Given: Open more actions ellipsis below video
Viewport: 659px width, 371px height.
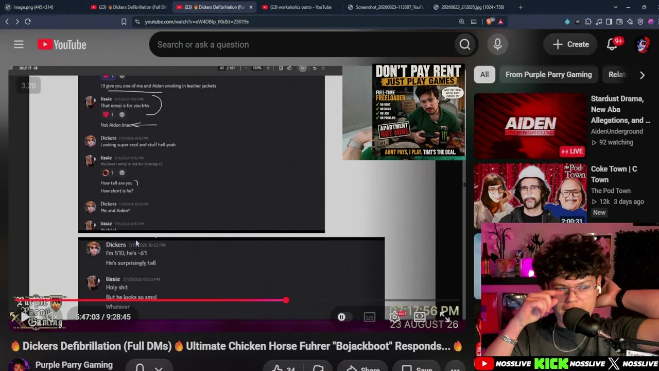Looking at the screenshot, I should [x=455, y=368].
